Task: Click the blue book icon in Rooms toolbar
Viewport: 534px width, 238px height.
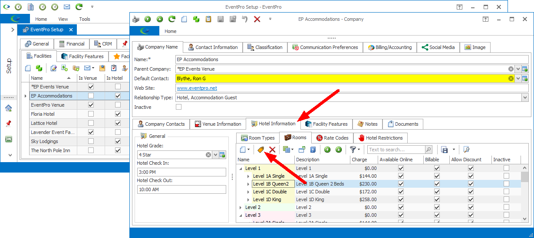Action: coord(313,150)
